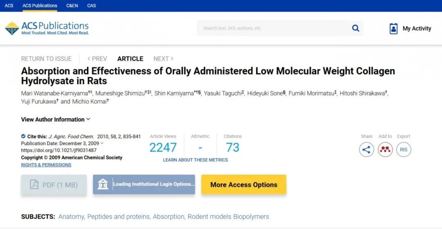Viewport: 442px width, 229px height.
Task: Go to the PREV article
Action: (x=97, y=59)
